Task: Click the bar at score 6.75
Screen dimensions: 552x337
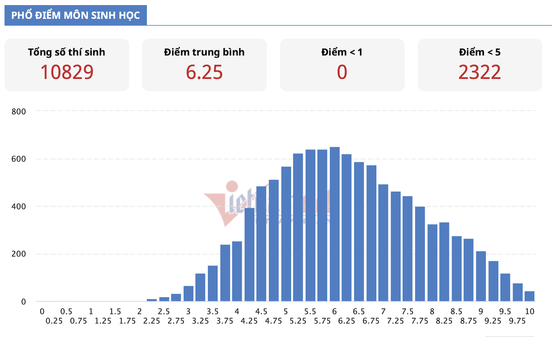Action: point(372,233)
